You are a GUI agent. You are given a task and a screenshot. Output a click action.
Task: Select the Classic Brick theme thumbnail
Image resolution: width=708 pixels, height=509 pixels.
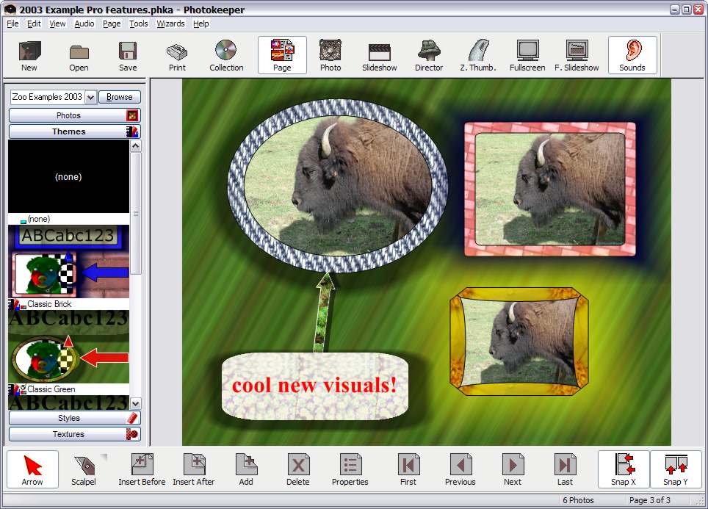tap(68, 261)
